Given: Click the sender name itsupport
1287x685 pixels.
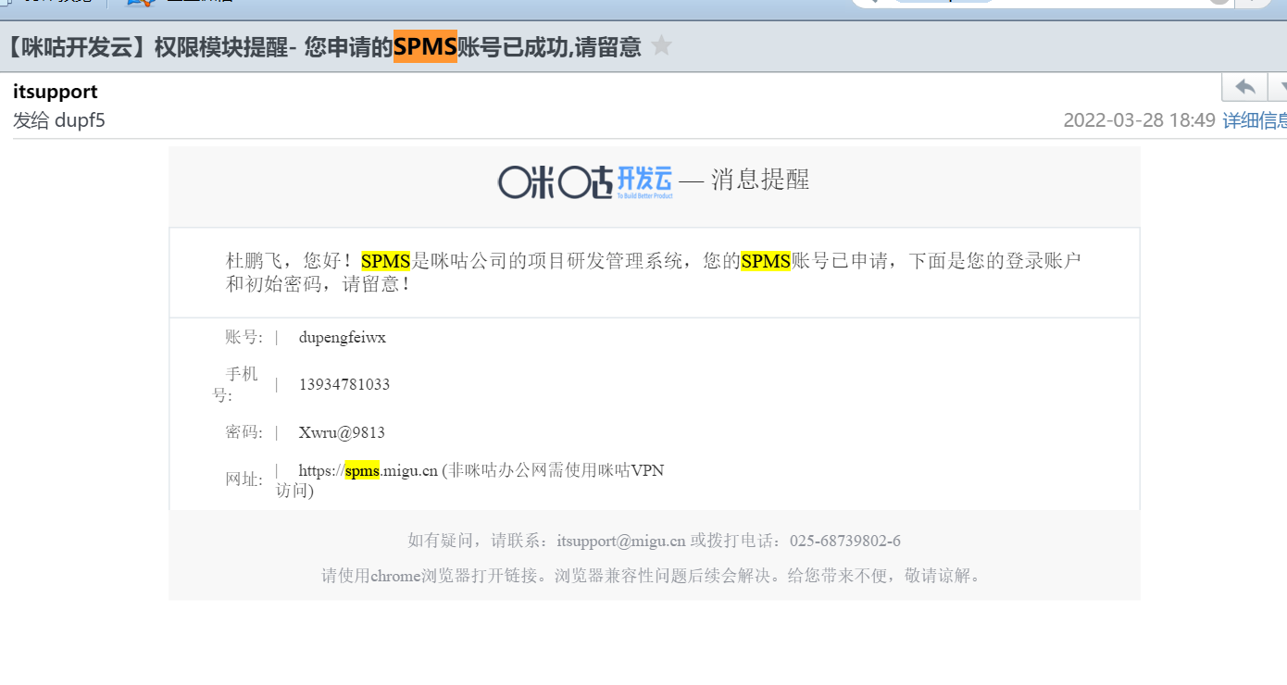Looking at the screenshot, I should (x=56, y=92).
